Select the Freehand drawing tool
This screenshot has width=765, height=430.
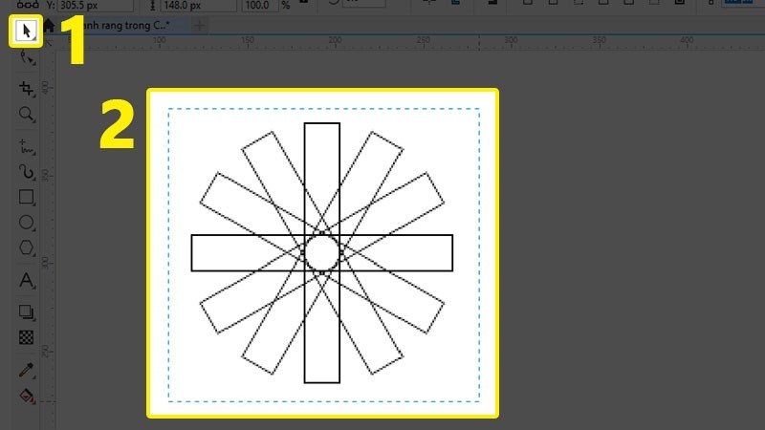26,147
